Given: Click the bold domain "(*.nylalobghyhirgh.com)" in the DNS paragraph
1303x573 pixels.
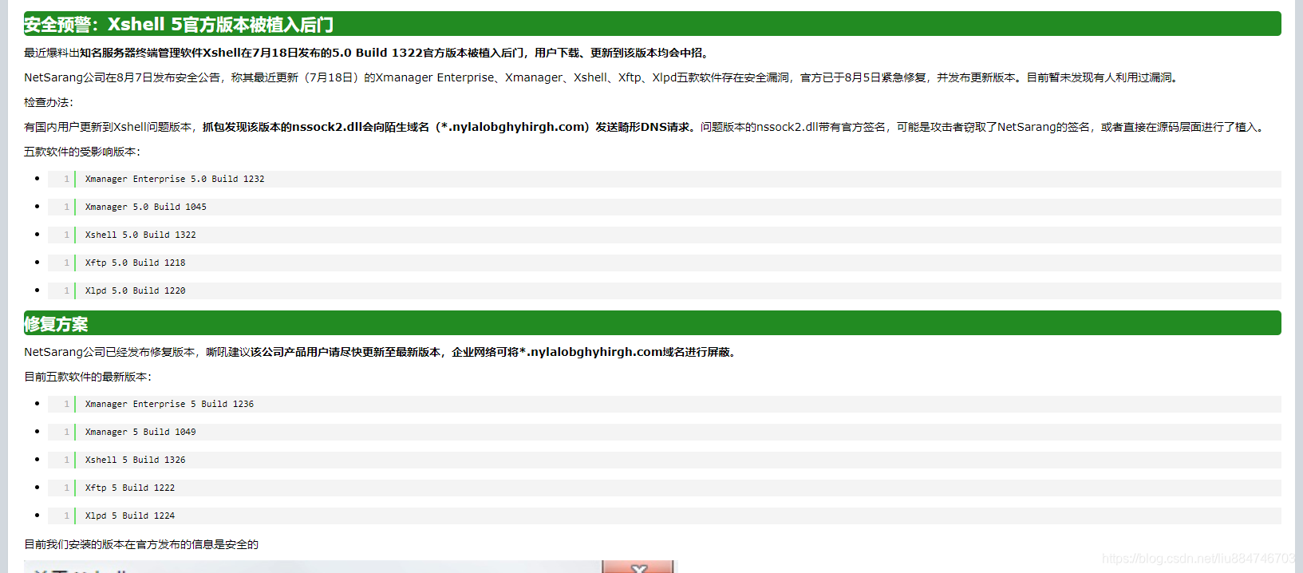Looking at the screenshot, I should click(512, 127).
